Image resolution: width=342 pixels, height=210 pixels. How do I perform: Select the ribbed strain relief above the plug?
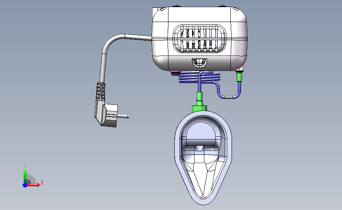[x=101, y=92]
